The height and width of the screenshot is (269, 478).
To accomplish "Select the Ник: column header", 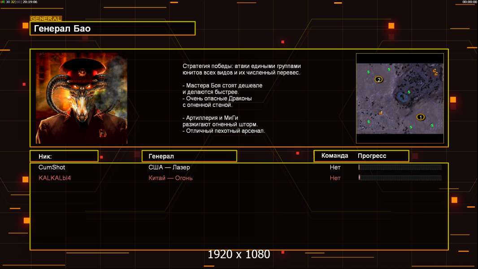I will (64, 156).
